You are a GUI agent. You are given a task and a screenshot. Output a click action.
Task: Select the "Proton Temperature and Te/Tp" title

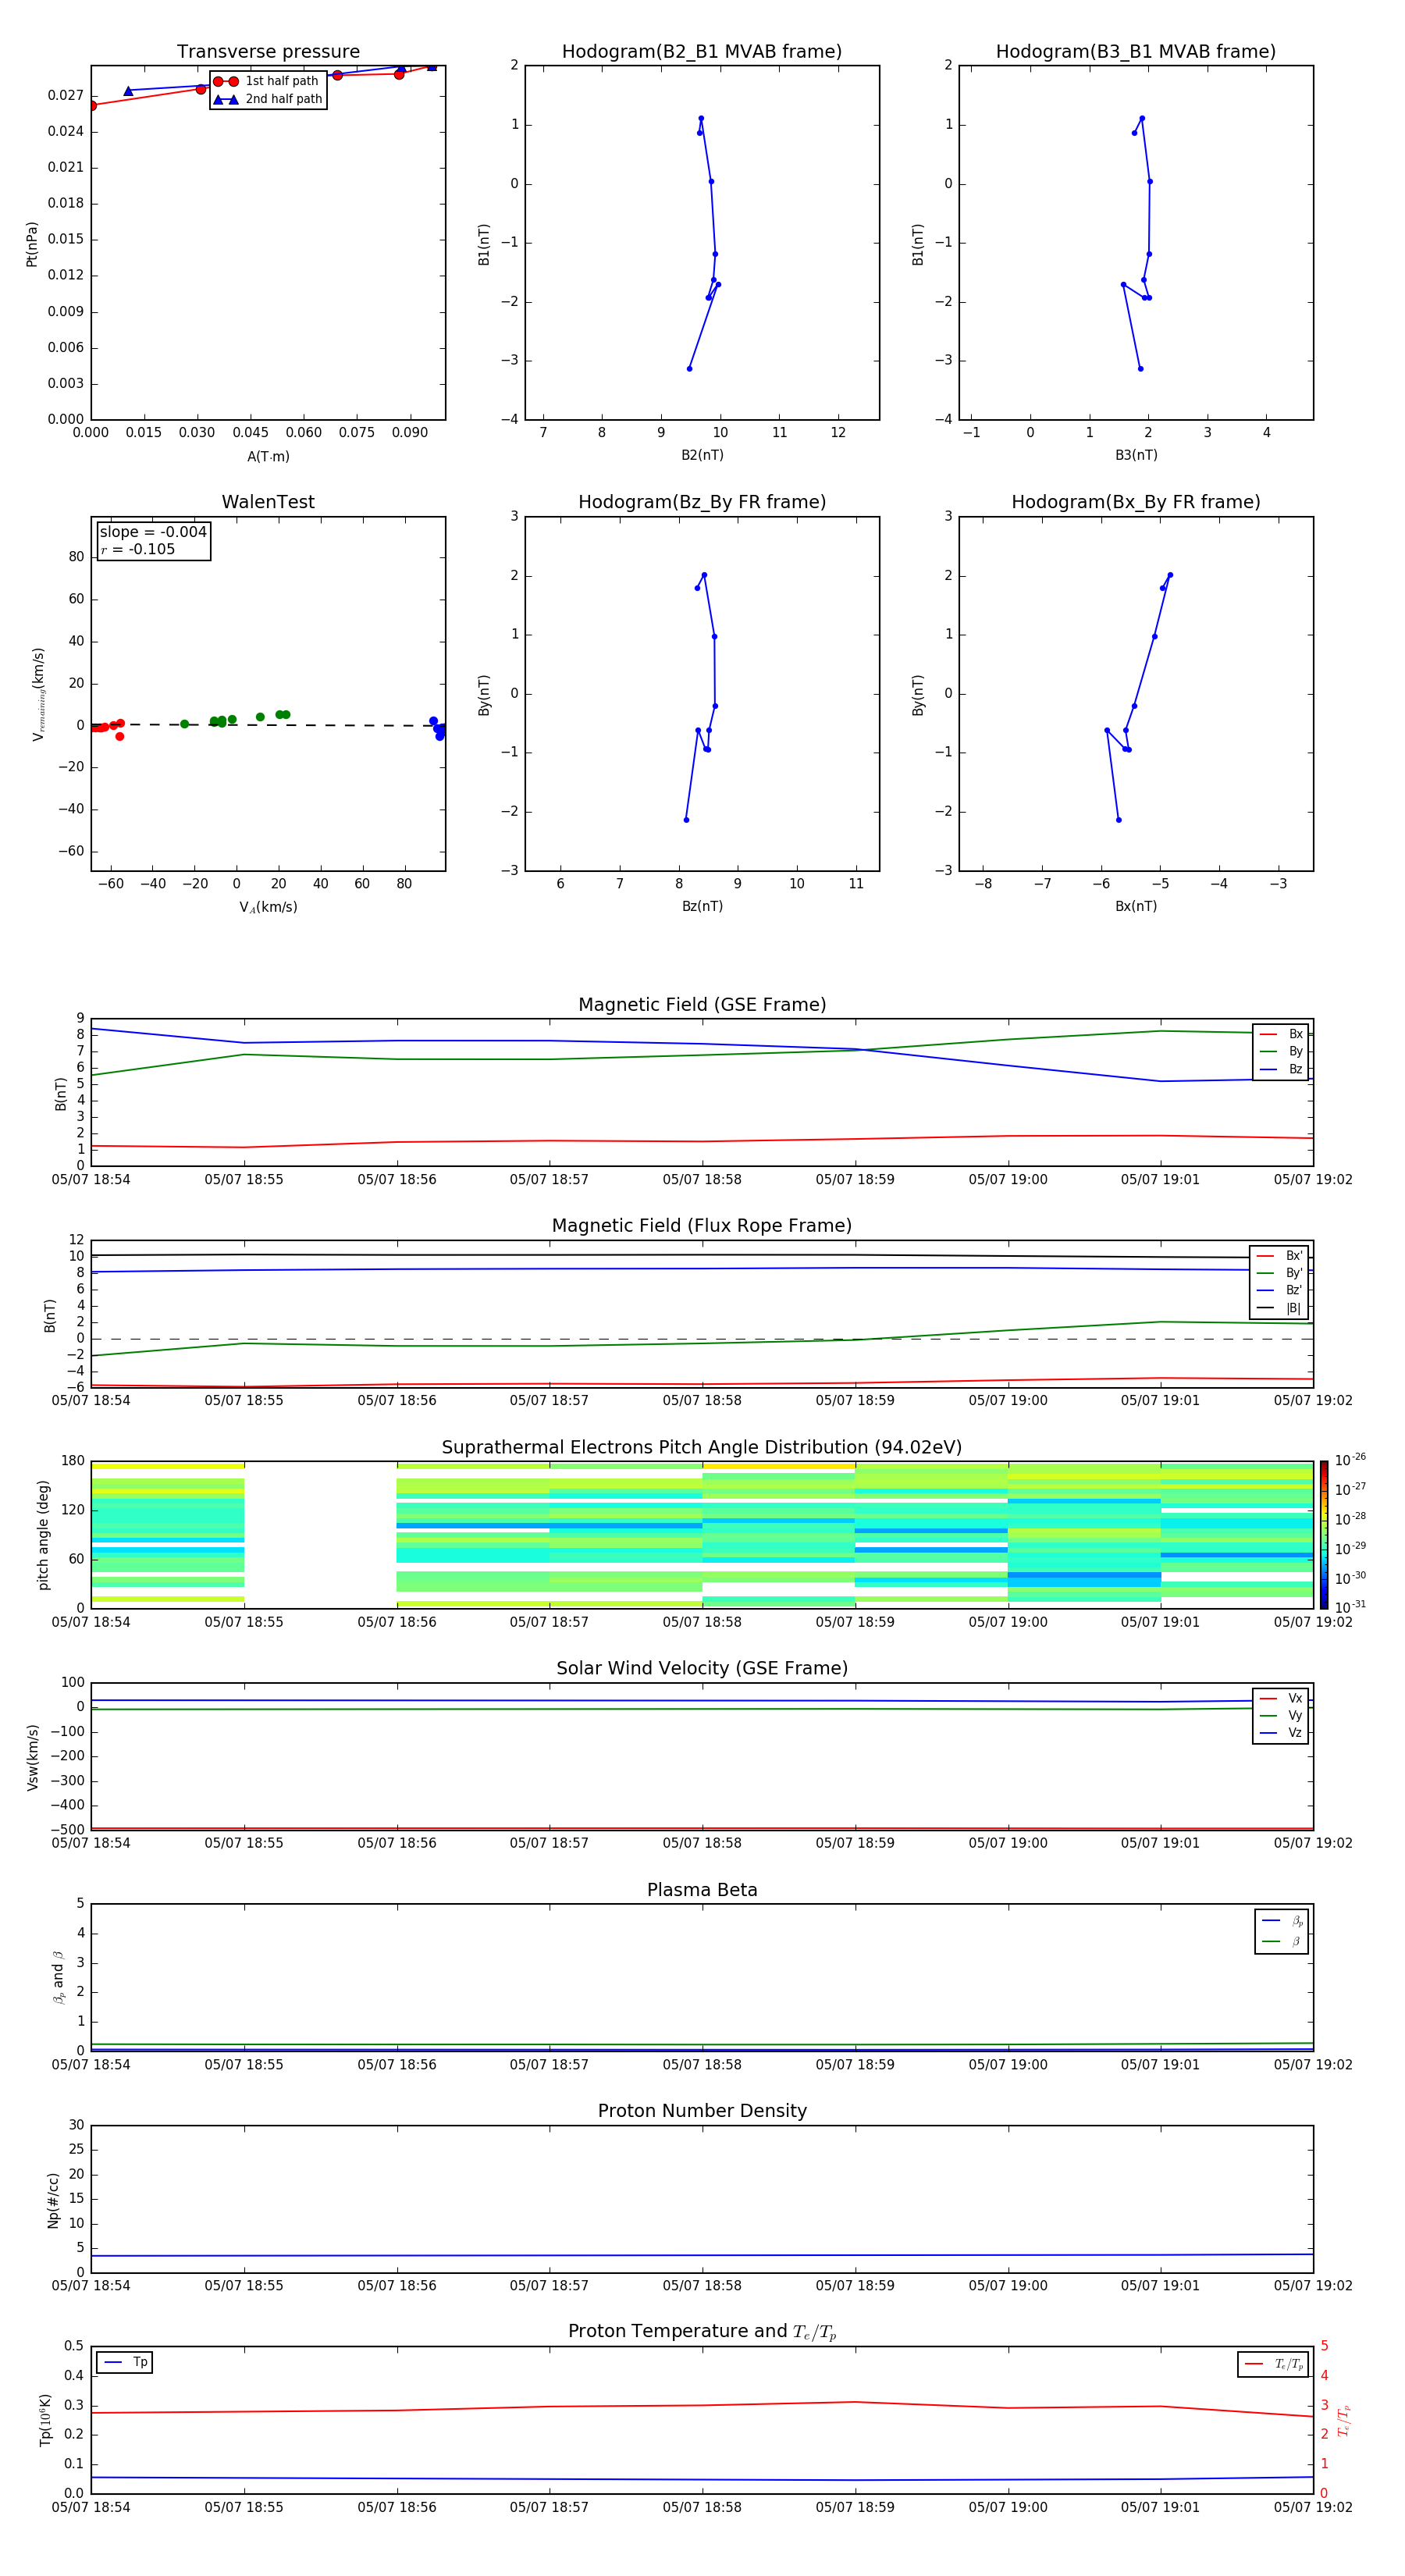pyautogui.click(x=702, y=2332)
